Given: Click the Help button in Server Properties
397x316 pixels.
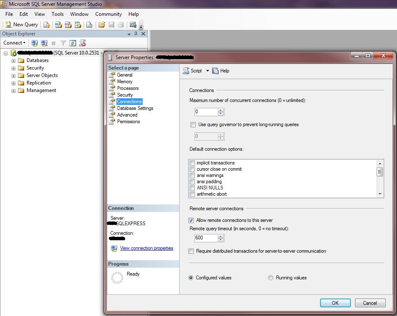Looking at the screenshot, I should (x=221, y=71).
